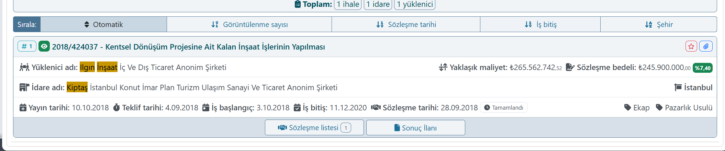This screenshot has height=151, width=725.
Task: Click the 1 idare total badge
Action: pos(378,4)
